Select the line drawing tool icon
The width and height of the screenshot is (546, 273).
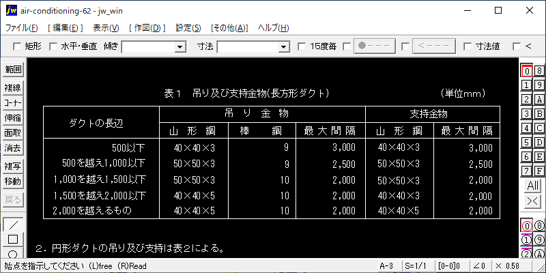[x=13, y=225]
